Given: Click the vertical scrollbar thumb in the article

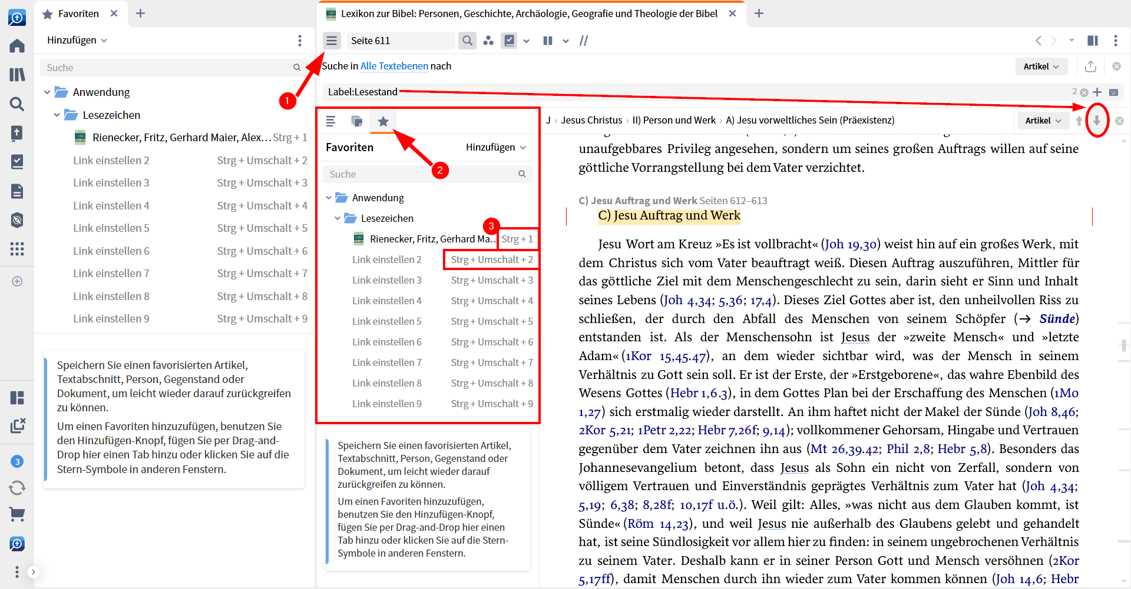Looking at the screenshot, I should point(1124,345).
